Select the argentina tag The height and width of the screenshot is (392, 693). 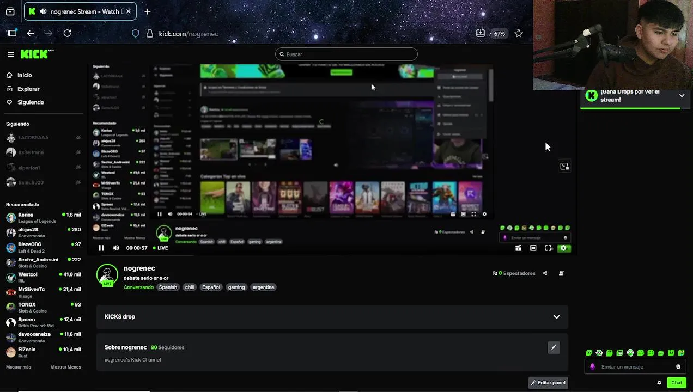(263, 287)
